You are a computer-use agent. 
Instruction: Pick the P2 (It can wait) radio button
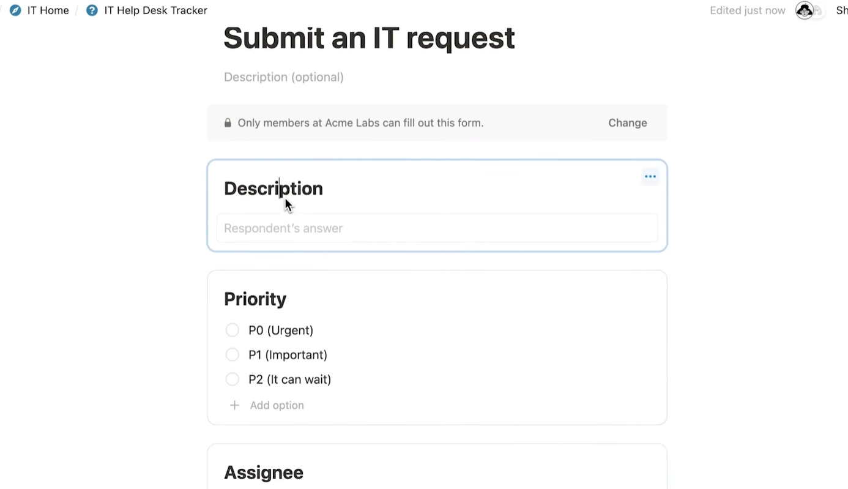(x=232, y=379)
